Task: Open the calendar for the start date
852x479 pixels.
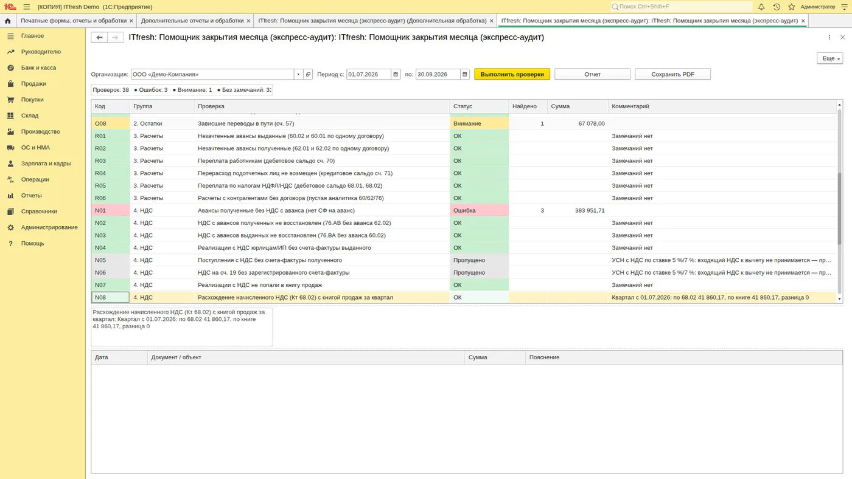Action: click(396, 74)
